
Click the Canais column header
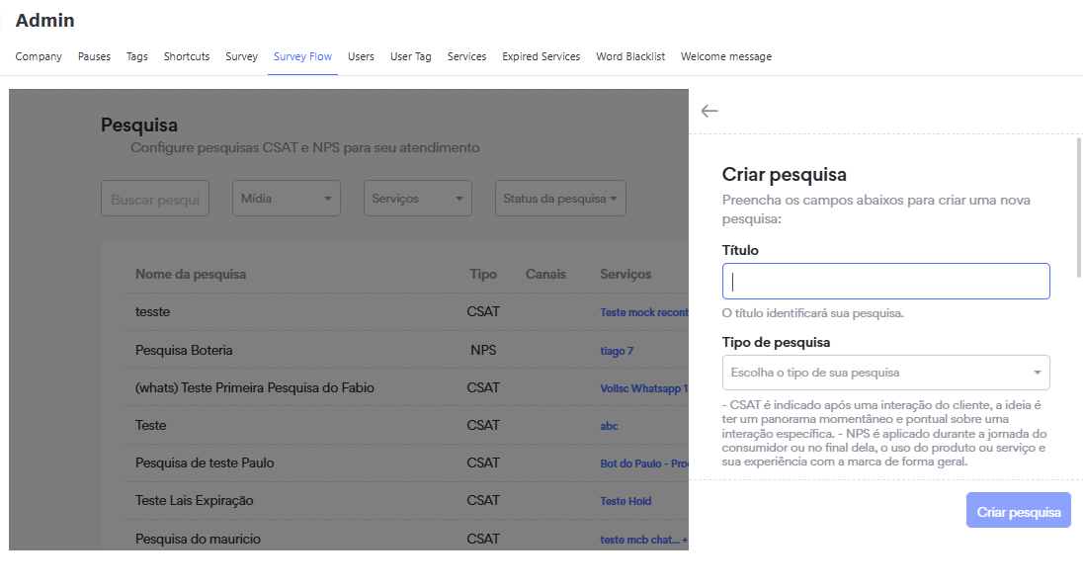545,275
